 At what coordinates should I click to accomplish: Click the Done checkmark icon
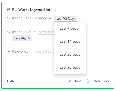tap(70, 81)
